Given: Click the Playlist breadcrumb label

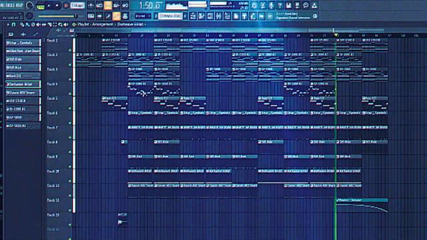Looking at the screenshot, I should click(83, 25).
